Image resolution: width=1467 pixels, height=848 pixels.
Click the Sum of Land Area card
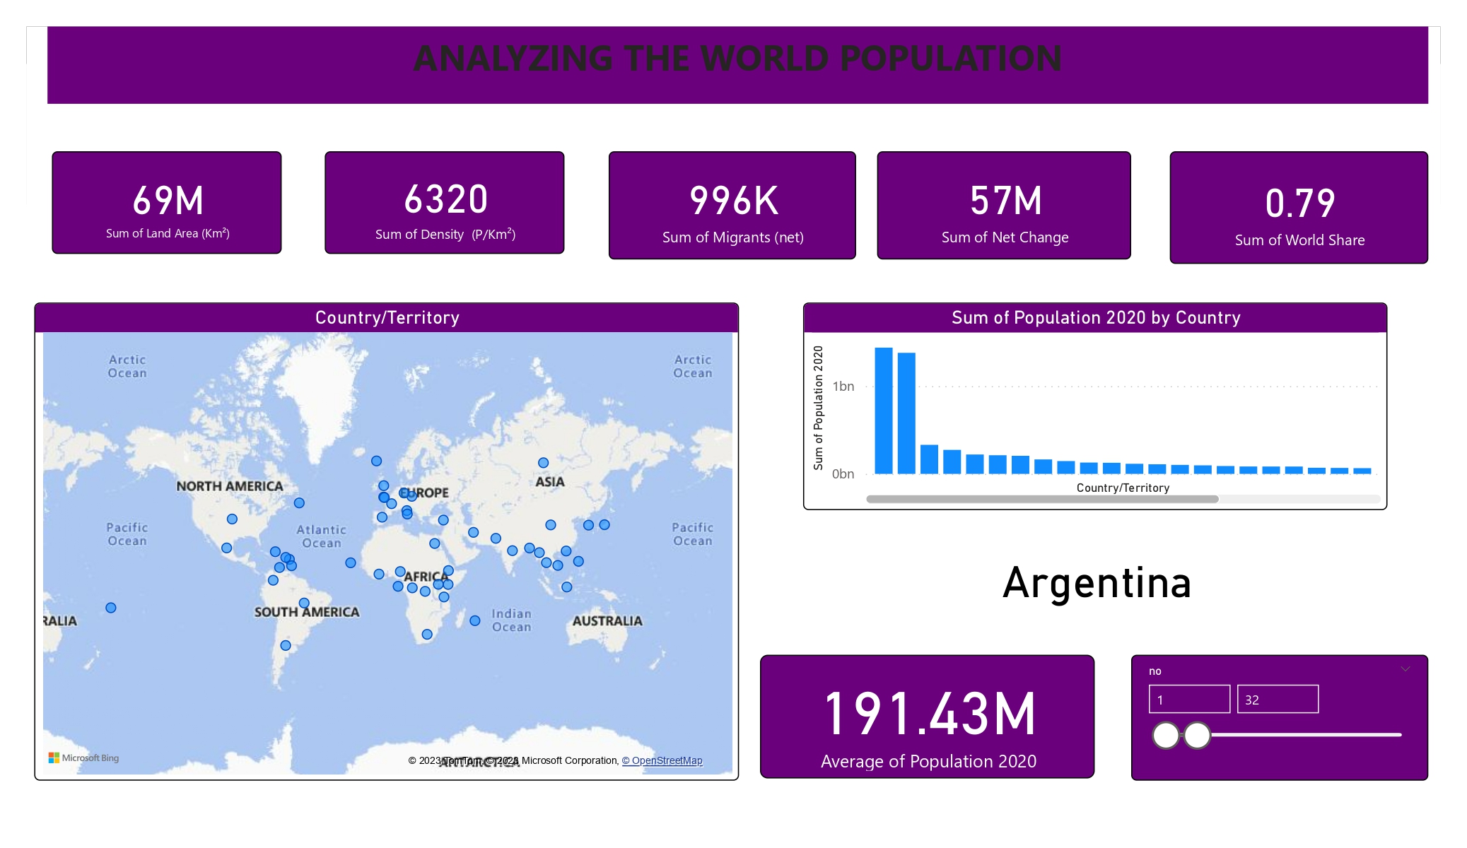[x=167, y=203]
